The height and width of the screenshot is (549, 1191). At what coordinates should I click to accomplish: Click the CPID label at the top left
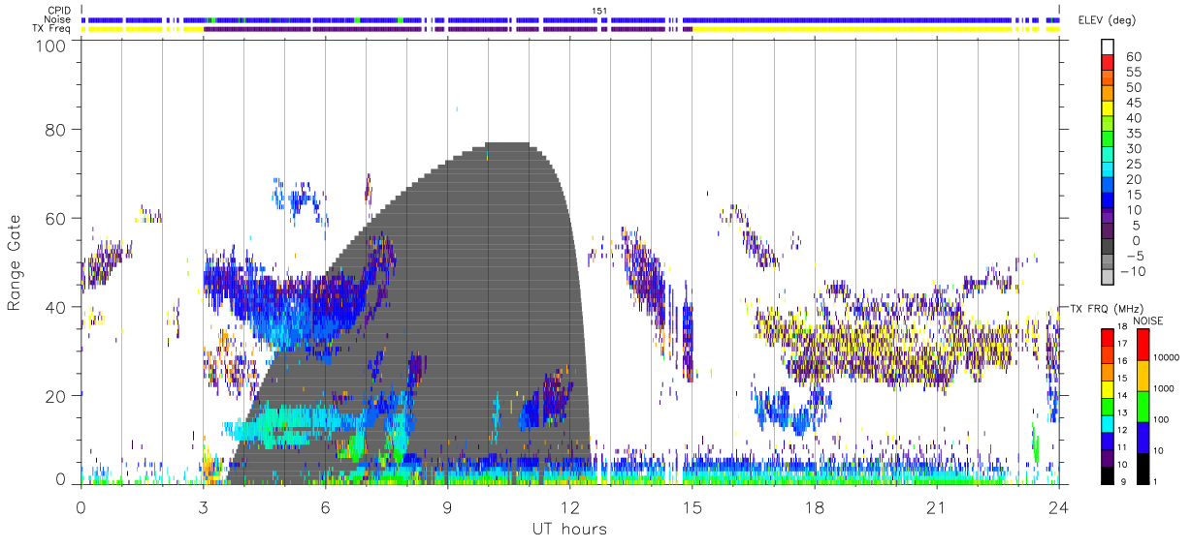coord(59,11)
